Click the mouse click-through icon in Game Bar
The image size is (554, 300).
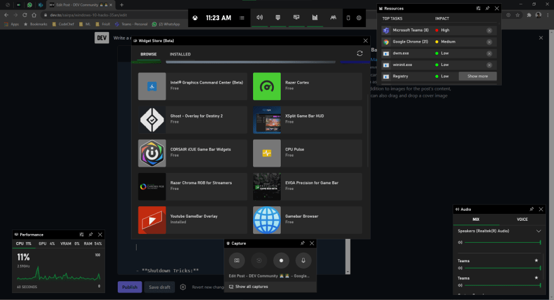point(348,18)
